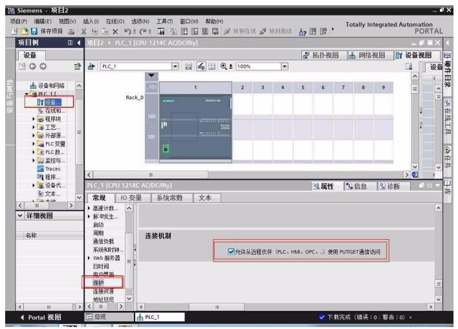
Task: Toggle the PUT/GET remote access checkbox
Action: pos(231,251)
